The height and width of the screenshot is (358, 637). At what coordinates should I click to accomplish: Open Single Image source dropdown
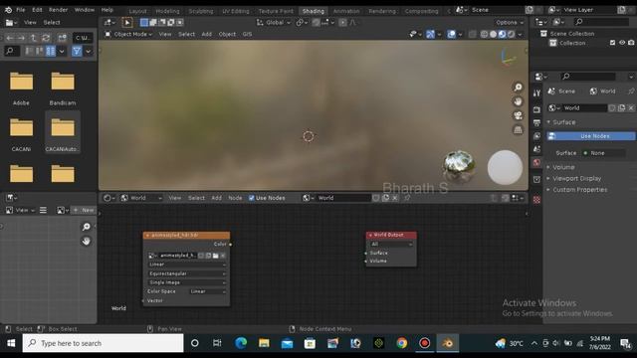pyautogui.click(x=186, y=282)
